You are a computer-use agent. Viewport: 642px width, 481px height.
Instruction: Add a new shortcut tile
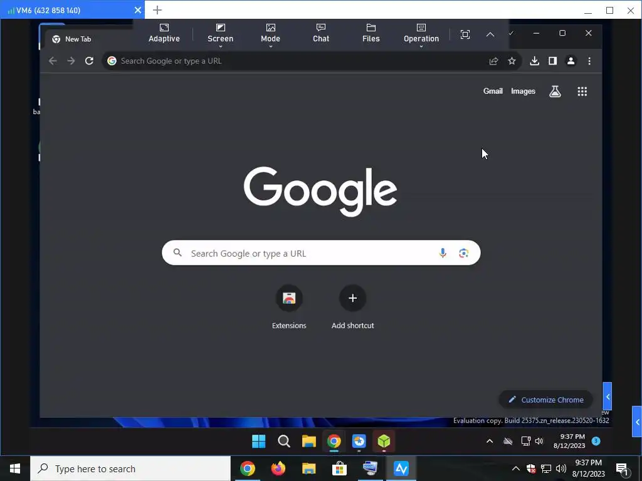pos(352,307)
